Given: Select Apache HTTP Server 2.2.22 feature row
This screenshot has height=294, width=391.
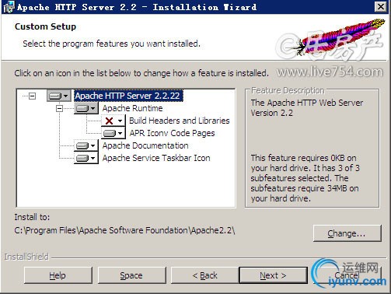Looking at the screenshot, I should [x=128, y=96].
